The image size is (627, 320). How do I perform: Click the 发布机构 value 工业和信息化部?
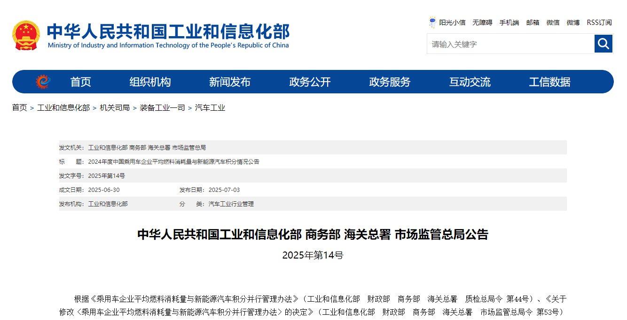tap(108, 204)
